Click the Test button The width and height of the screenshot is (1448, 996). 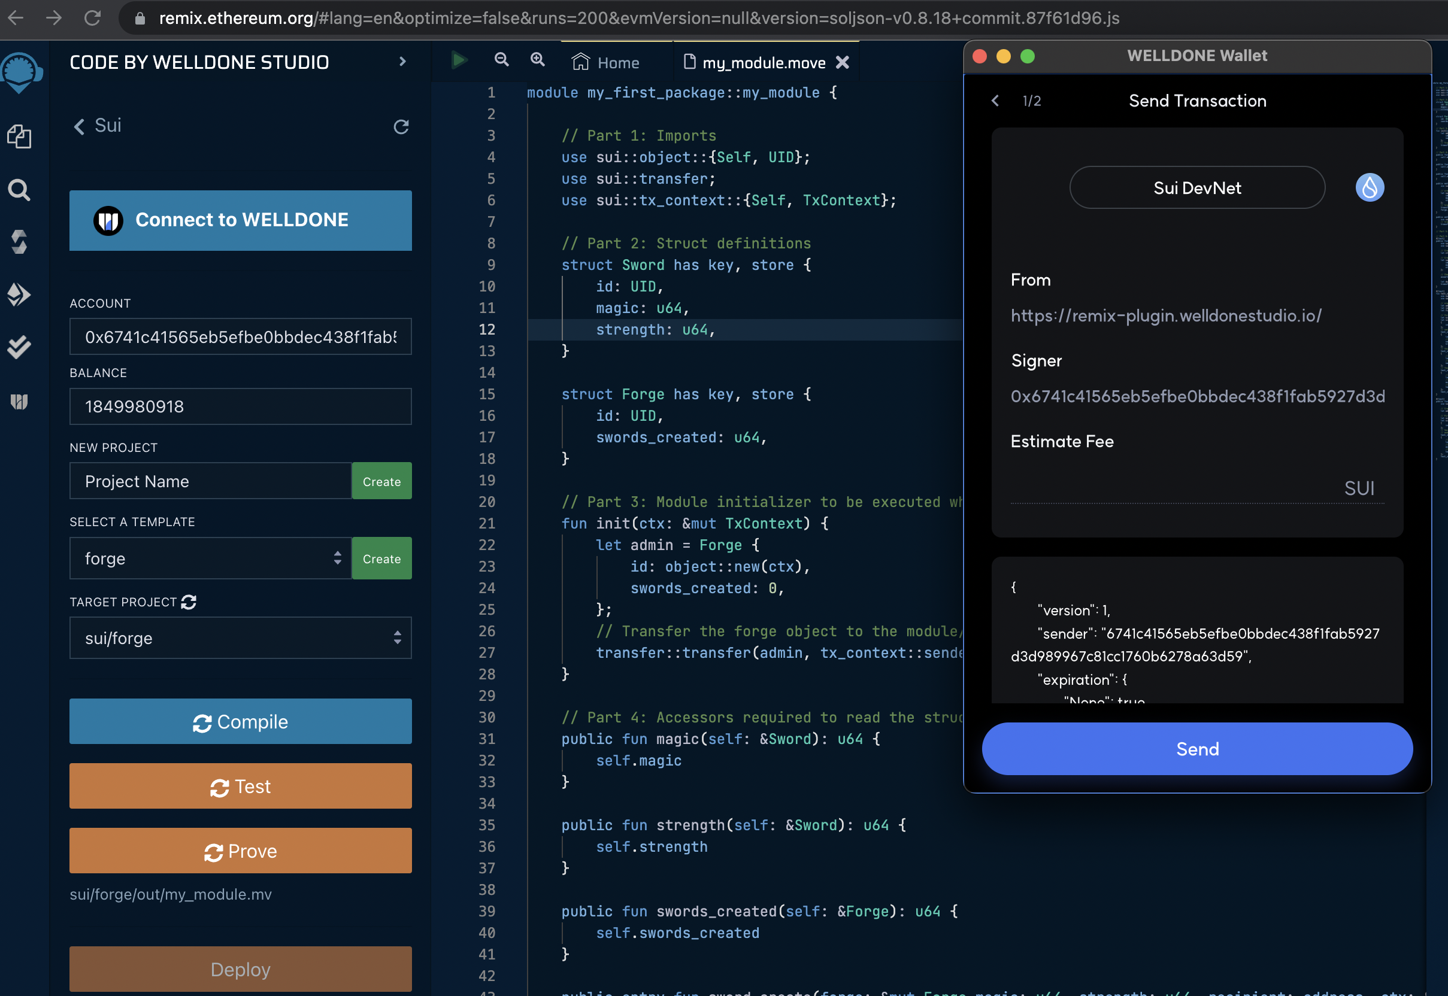click(x=240, y=787)
